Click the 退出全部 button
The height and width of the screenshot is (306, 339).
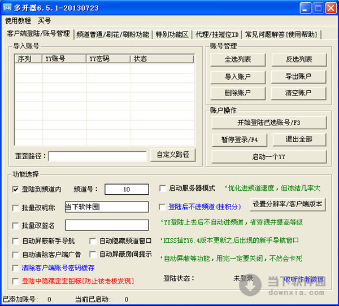pyautogui.click(x=299, y=139)
